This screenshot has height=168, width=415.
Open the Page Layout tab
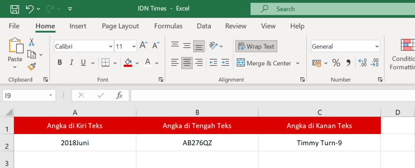point(120,26)
